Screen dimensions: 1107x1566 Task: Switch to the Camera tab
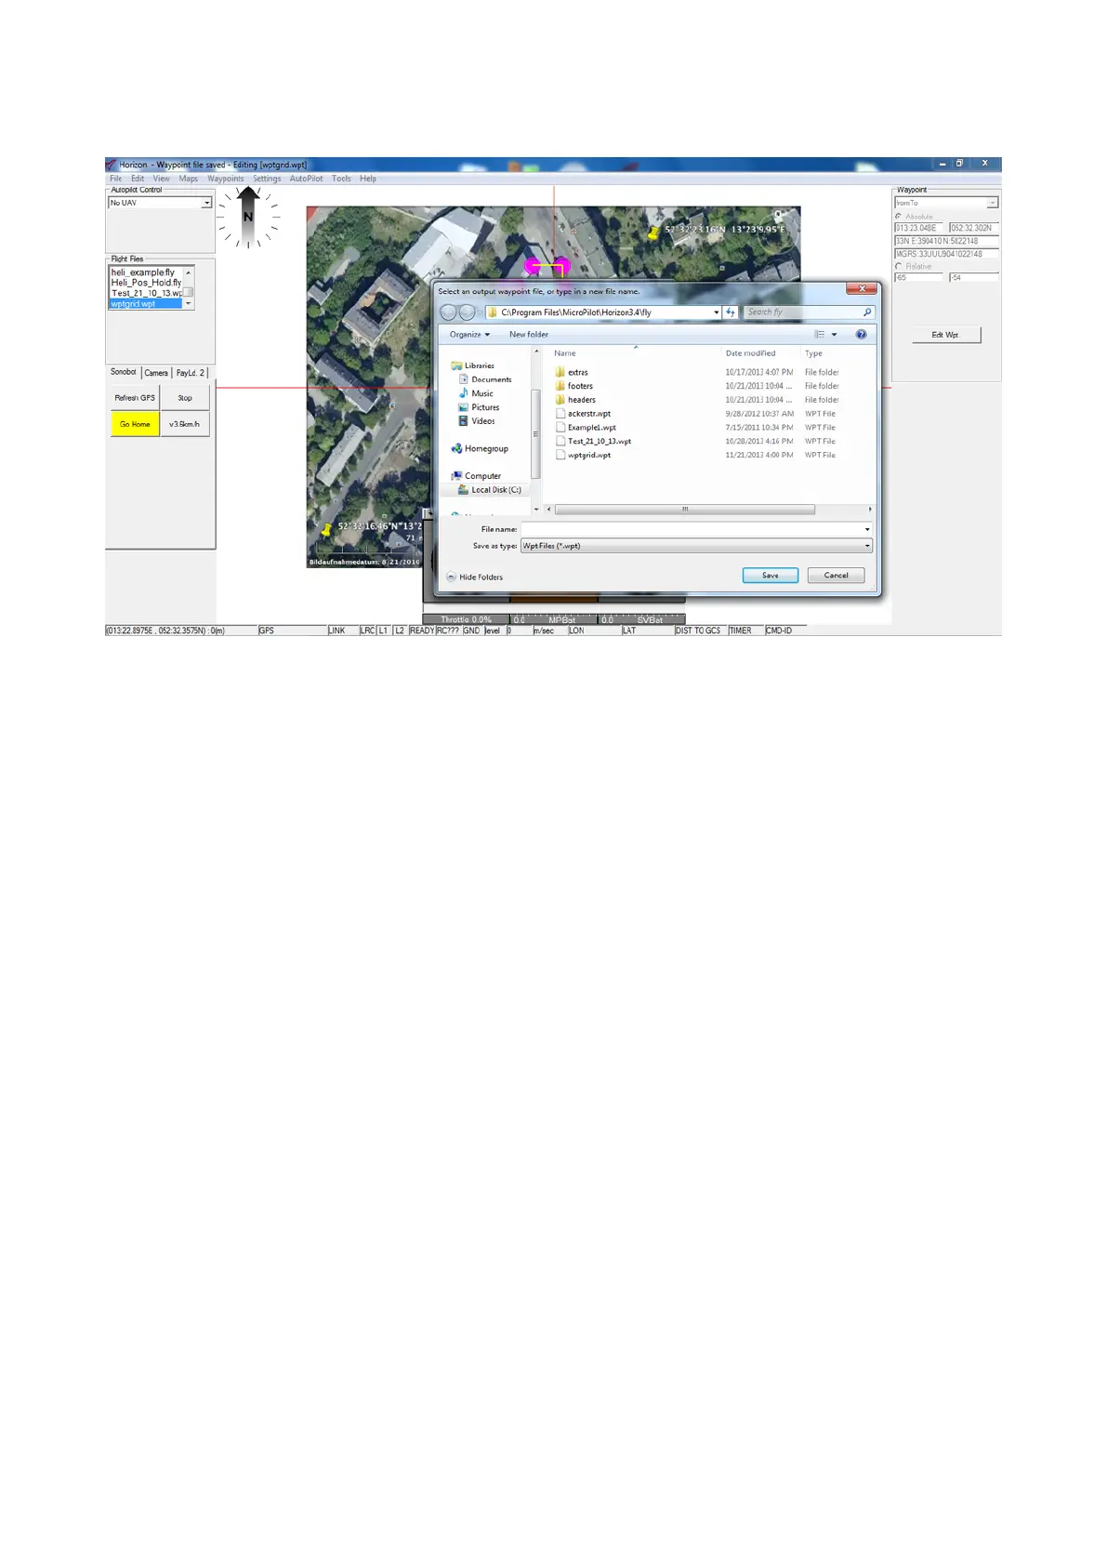tap(156, 373)
